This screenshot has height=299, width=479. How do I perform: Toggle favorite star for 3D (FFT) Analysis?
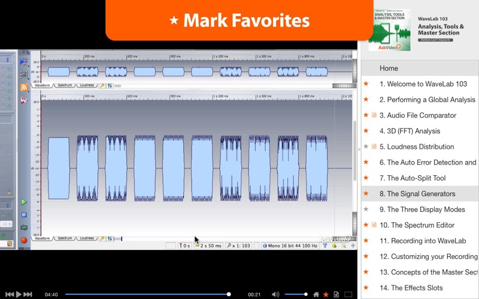coord(366,130)
